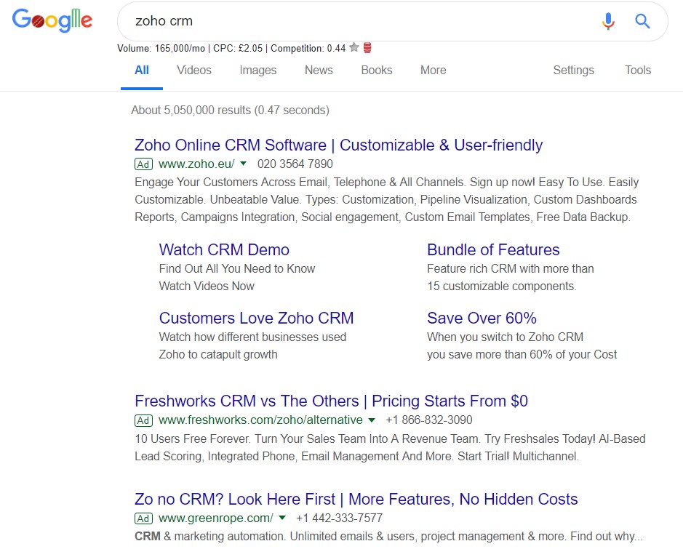Click the Watch how different businesses used text
This screenshot has height=549, width=683.
click(252, 337)
